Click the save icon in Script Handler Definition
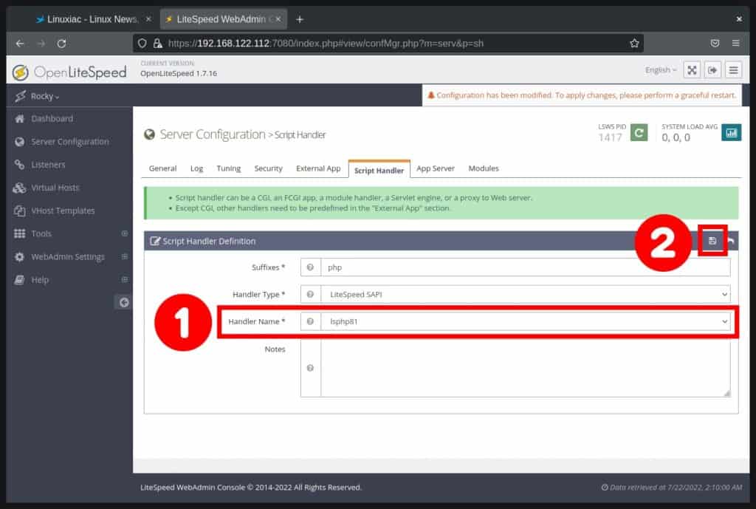The image size is (756, 509). coord(712,240)
